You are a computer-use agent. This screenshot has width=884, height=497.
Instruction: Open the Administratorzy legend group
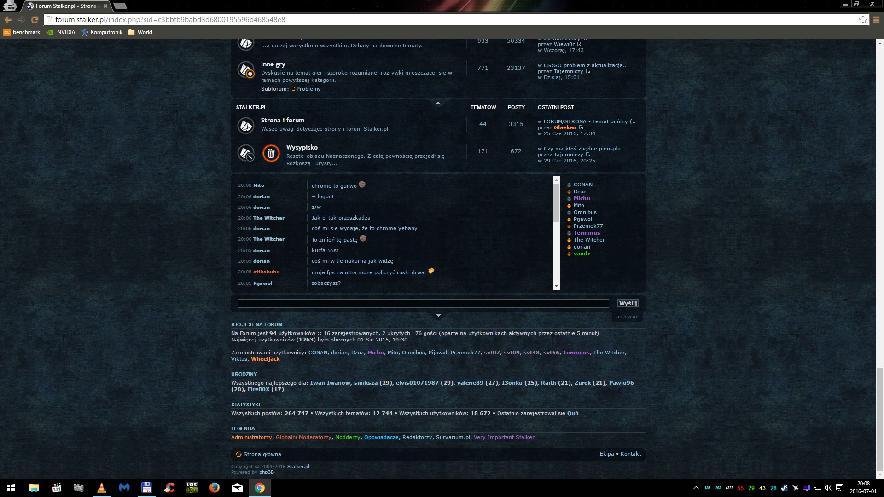(251, 437)
